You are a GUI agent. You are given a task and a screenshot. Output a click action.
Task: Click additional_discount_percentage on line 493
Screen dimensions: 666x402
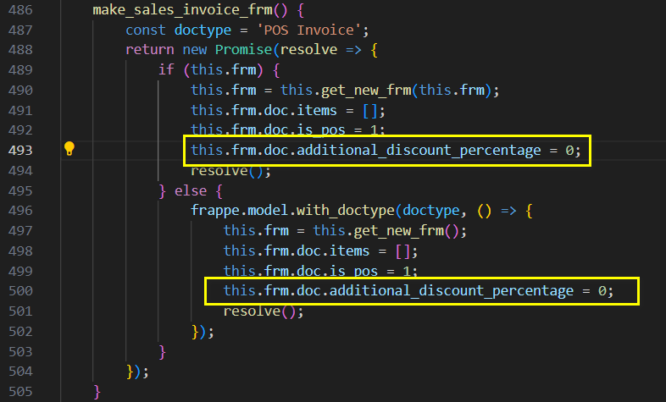point(419,150)
